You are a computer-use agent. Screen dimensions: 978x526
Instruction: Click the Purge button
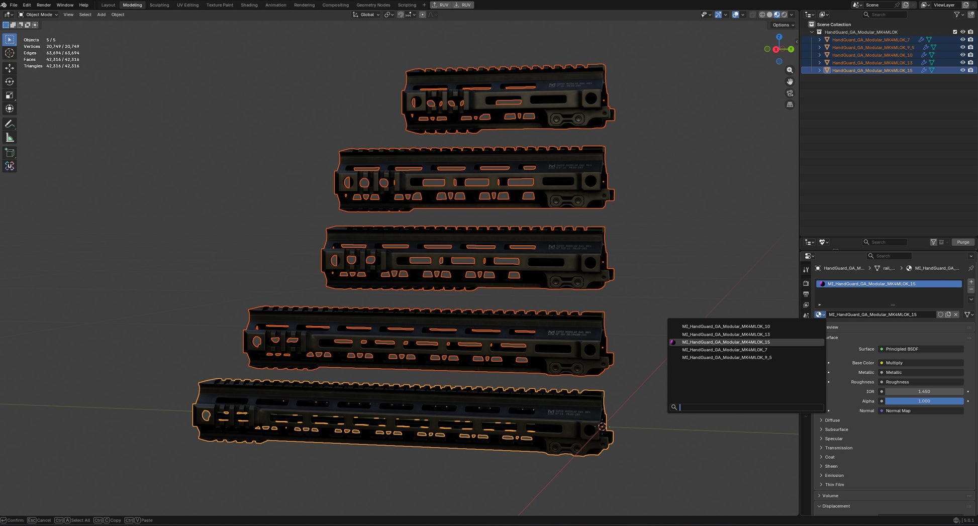963,242
